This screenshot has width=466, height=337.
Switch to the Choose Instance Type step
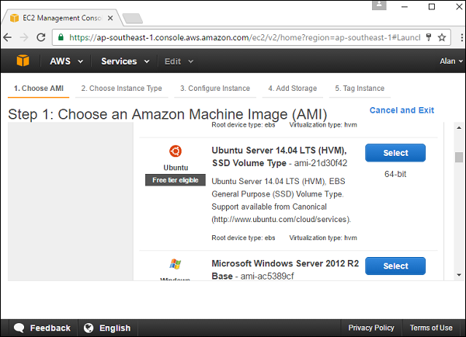pyautogui.click(x=121, y=89)
